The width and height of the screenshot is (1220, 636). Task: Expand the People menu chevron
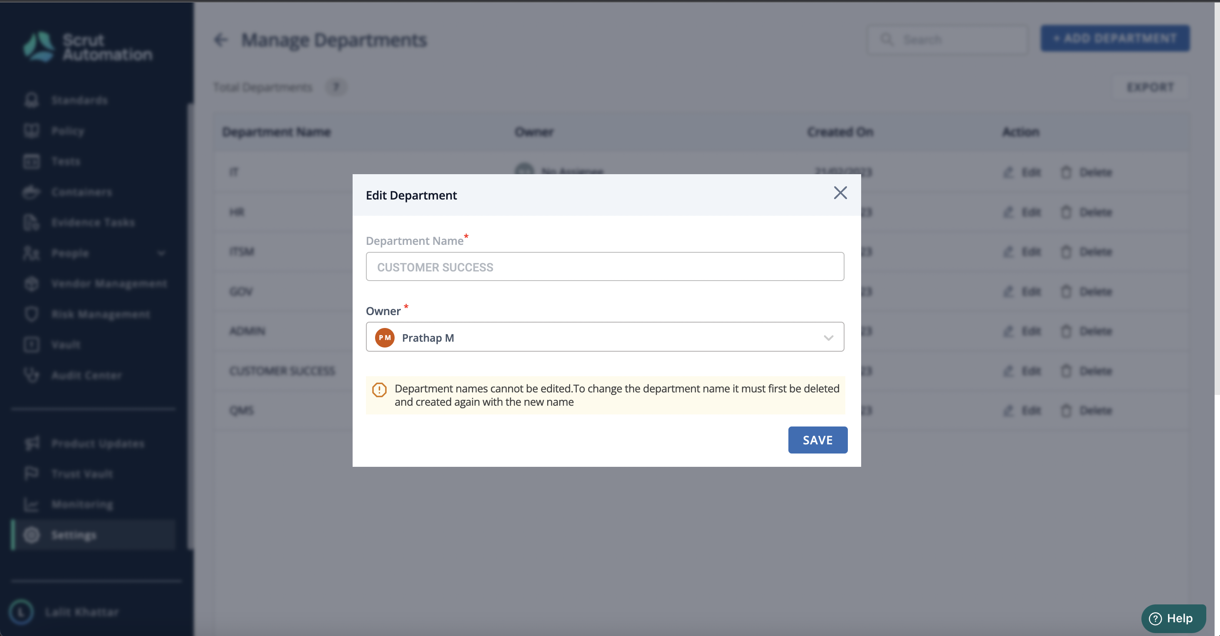tap(161, 253)
